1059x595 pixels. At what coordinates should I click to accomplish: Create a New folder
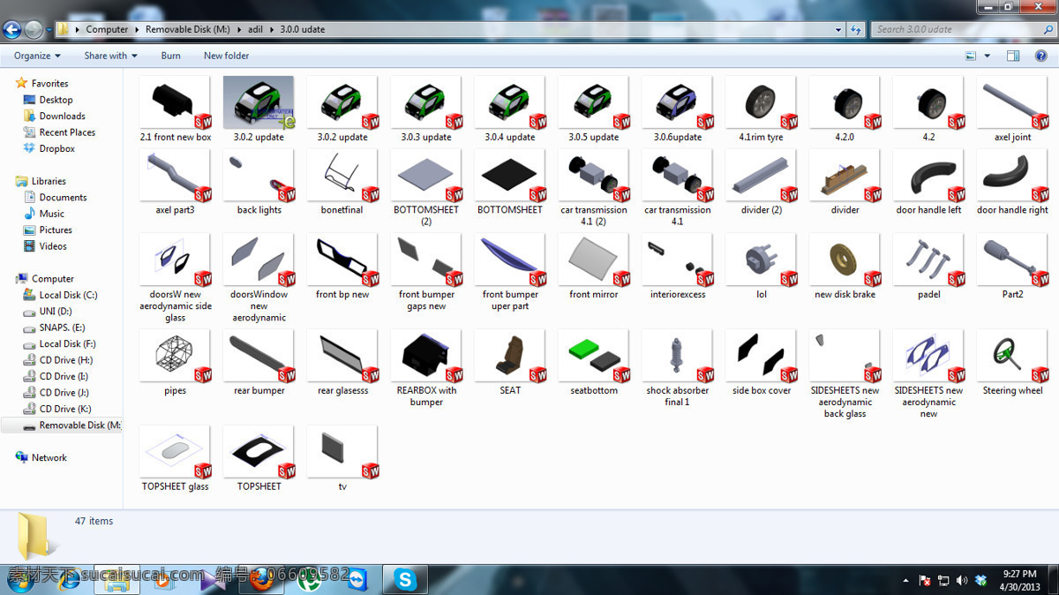pos(226,56)
